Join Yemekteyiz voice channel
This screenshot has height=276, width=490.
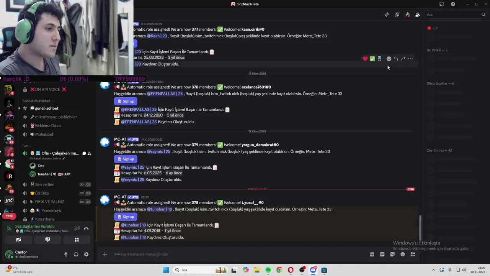click(x=57, y=210)
